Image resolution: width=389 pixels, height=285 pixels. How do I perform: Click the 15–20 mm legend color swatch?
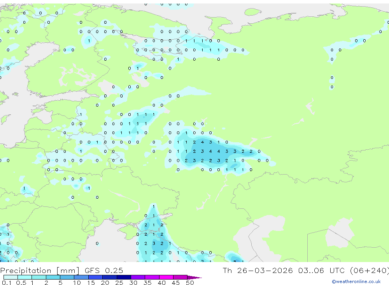pyautogui.click(x=96, y=277)
